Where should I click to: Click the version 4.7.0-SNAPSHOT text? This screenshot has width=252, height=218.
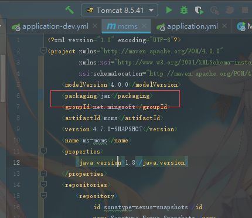pos(120,129)
